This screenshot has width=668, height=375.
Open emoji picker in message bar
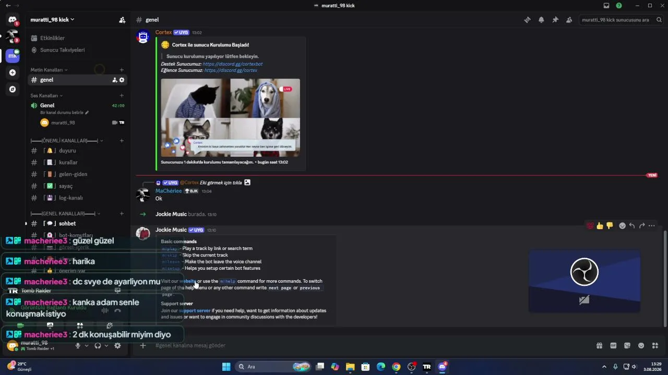click(x=641, y=345)
